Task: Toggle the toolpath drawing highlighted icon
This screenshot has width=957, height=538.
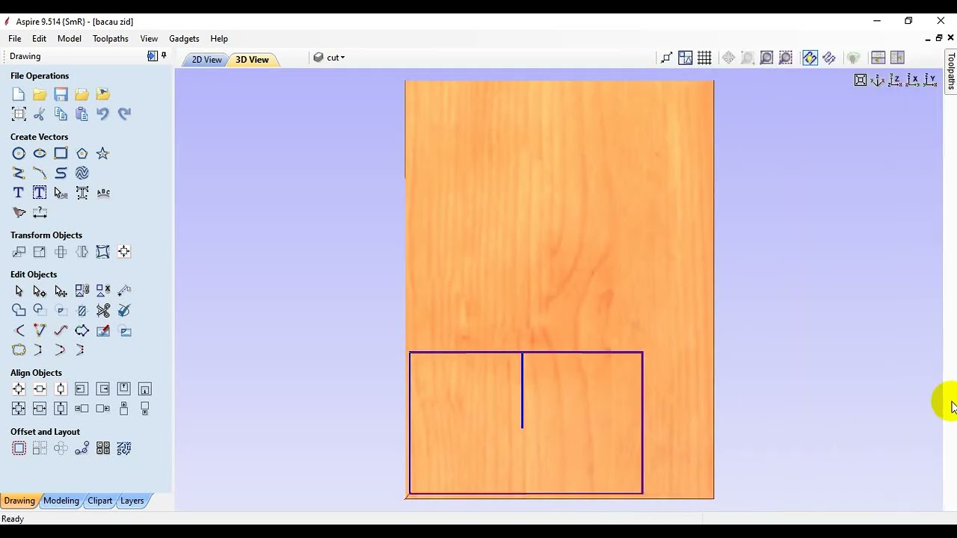Action: (x=810, y=58)
